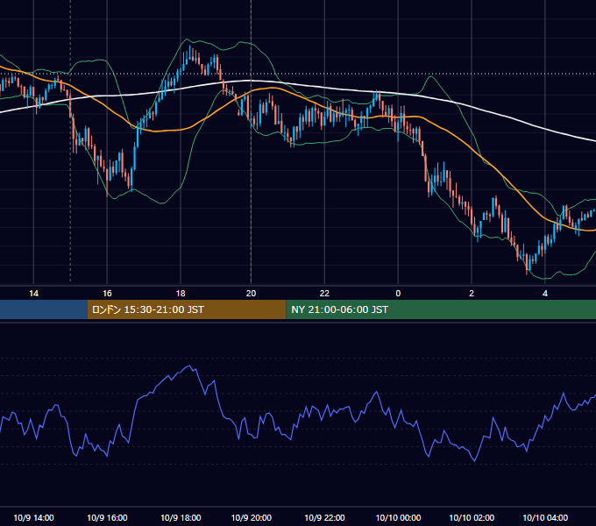This screenshot has width=596, height=526.
Task: Click the 10/9 18:00 time label
Action: 181,517
